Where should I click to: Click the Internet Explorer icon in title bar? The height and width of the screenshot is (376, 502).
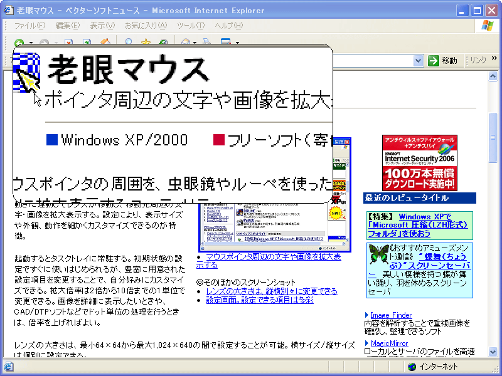pos(8,10)
